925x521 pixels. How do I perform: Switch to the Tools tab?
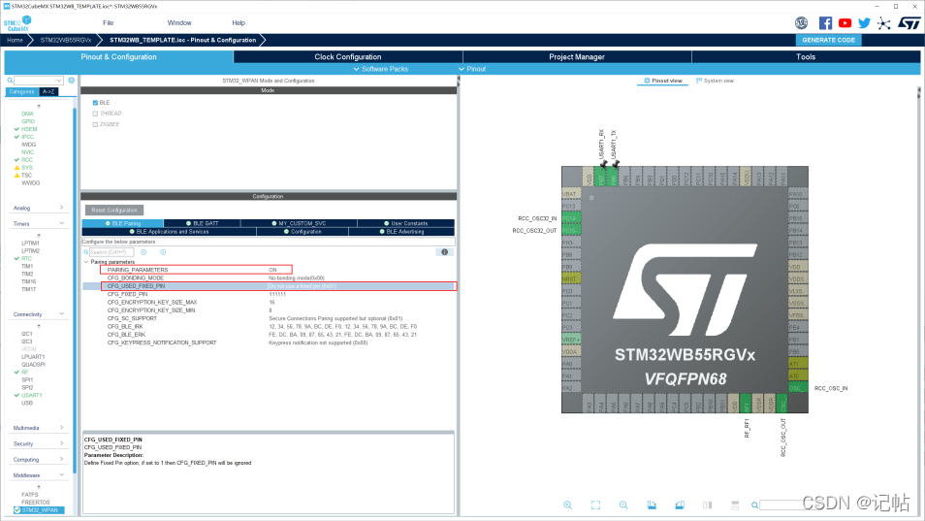(x=806, y=56)
